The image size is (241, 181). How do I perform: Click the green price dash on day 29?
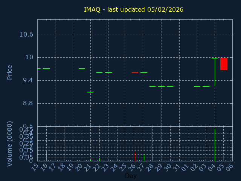pyautogui.click(x=162, y=86)
